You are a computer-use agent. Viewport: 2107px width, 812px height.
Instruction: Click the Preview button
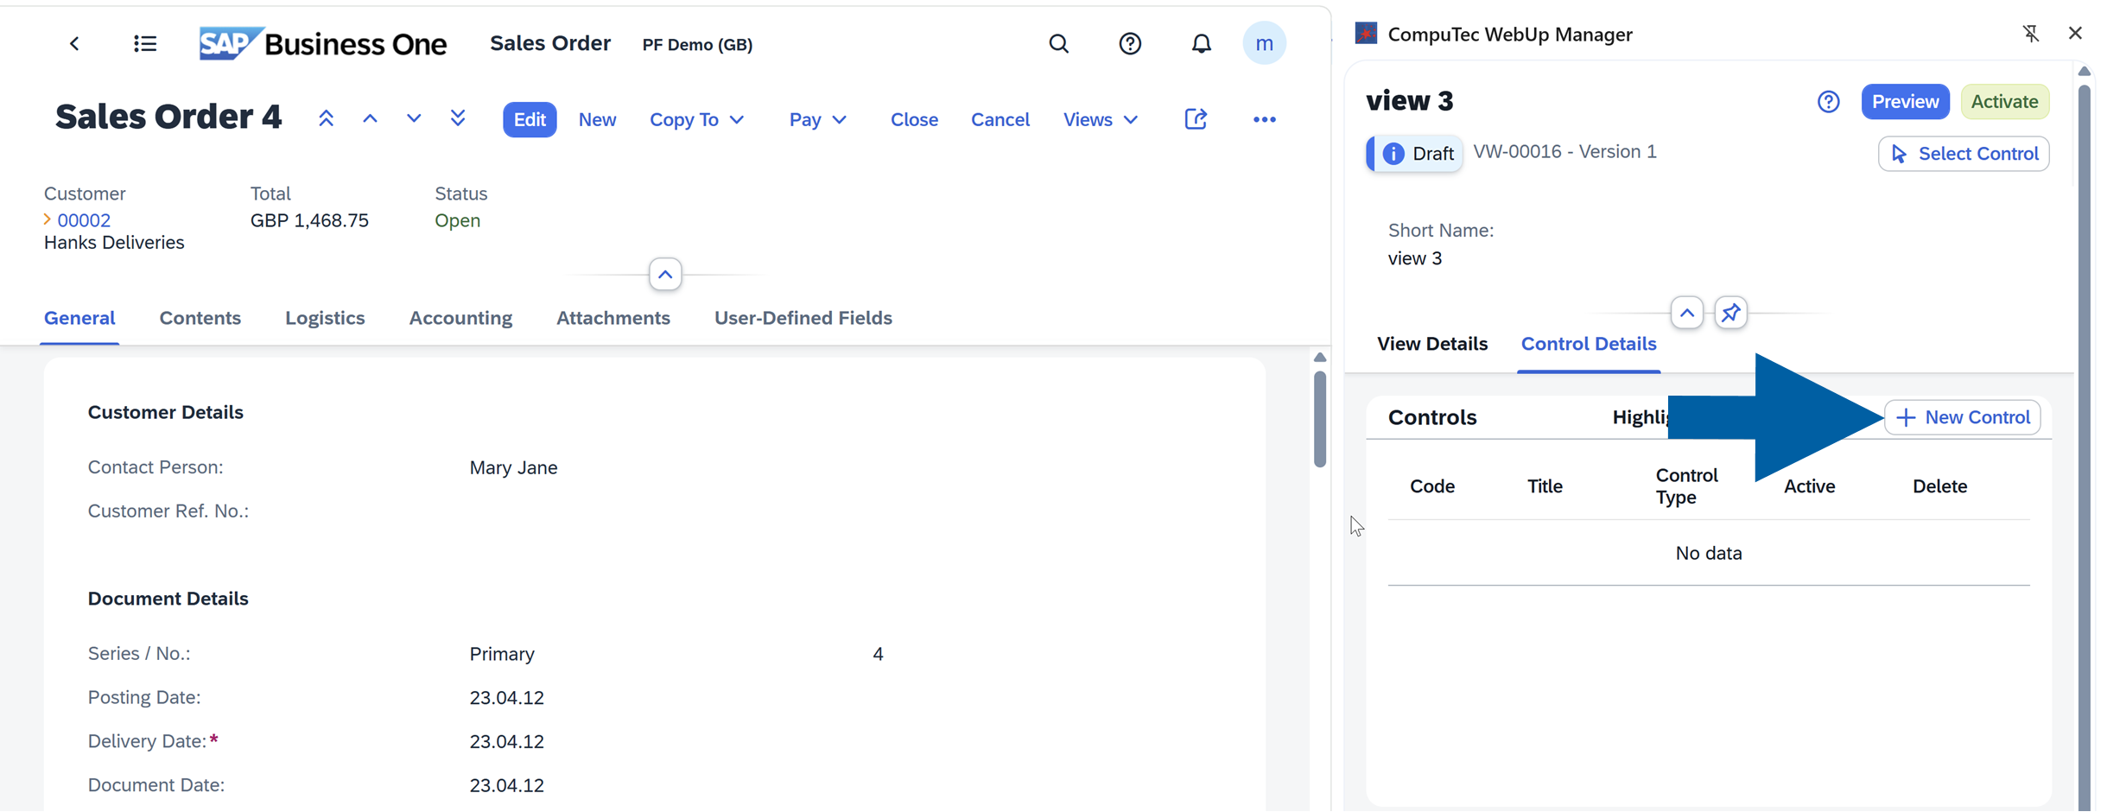(1905, 102)
